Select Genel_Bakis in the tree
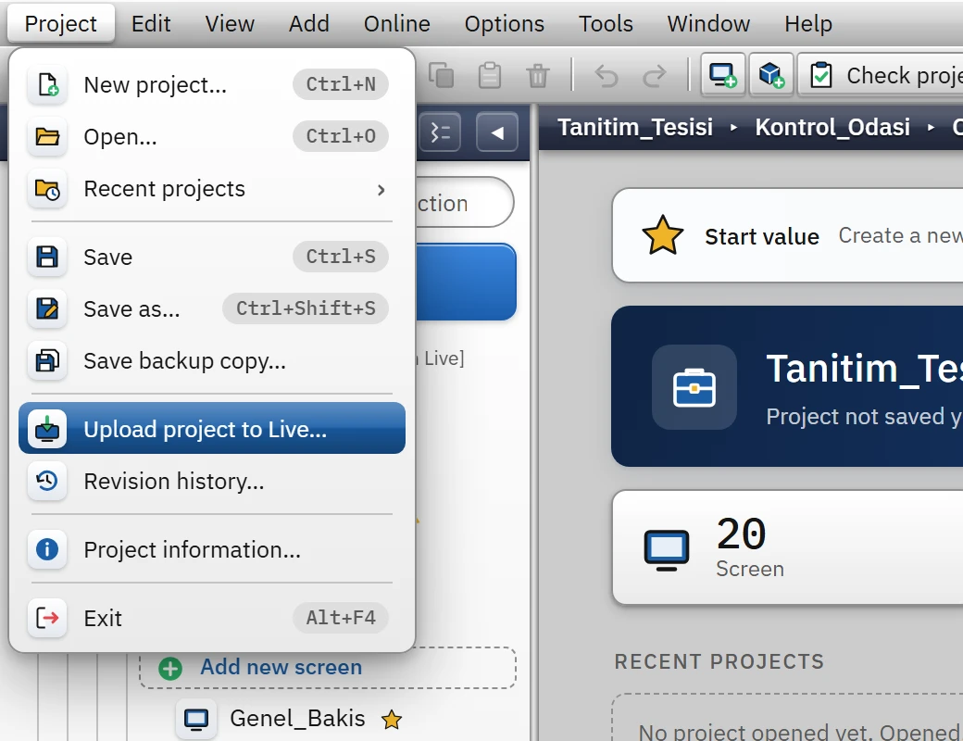The image size is (963, 741). tap(297, 718)
